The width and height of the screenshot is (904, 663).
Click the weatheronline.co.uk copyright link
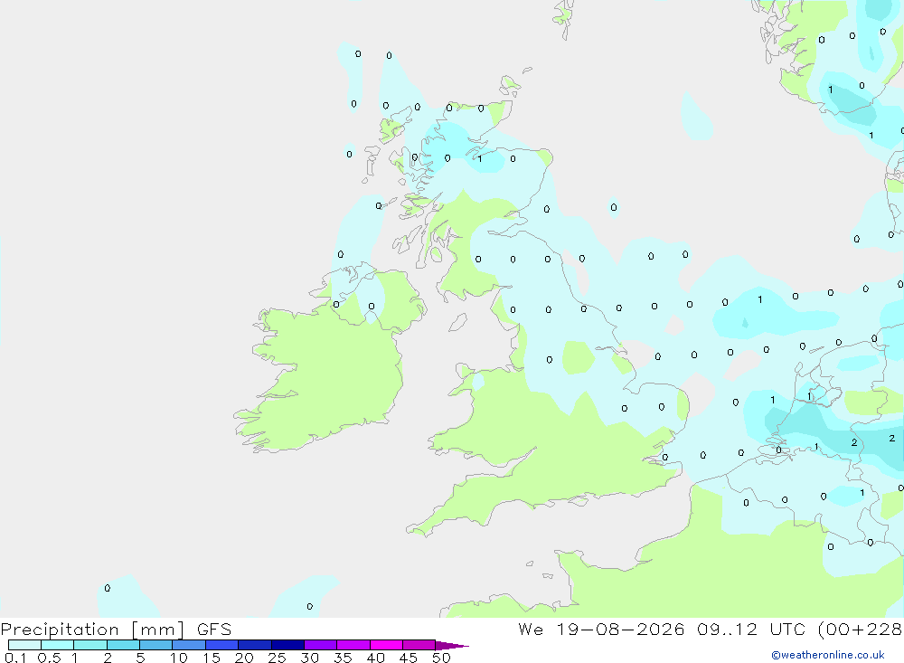coord(828,655)
